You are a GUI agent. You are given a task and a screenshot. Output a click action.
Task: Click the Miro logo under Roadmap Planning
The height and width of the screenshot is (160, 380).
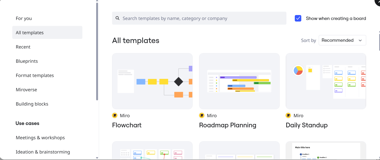click(x=202, y=116)
